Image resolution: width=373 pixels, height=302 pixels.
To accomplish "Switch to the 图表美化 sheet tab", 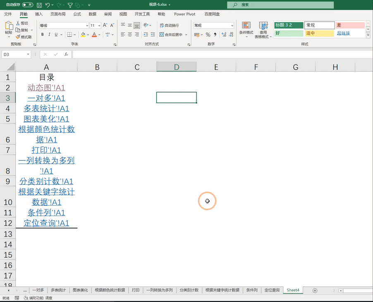I will point(80,290).
